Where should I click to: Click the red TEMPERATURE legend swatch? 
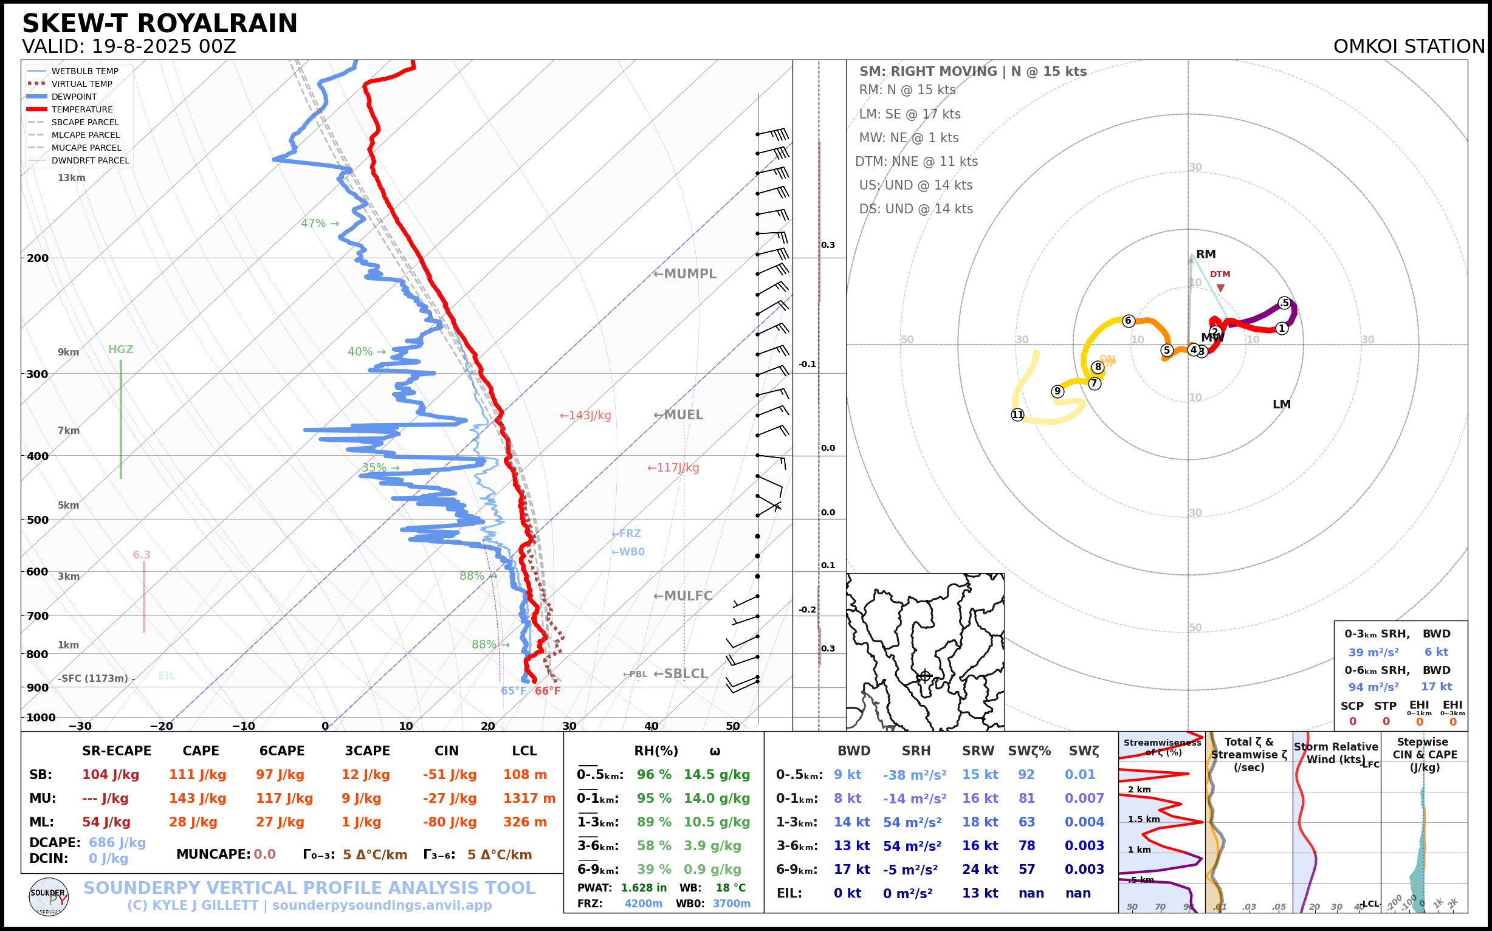point(37,109)
